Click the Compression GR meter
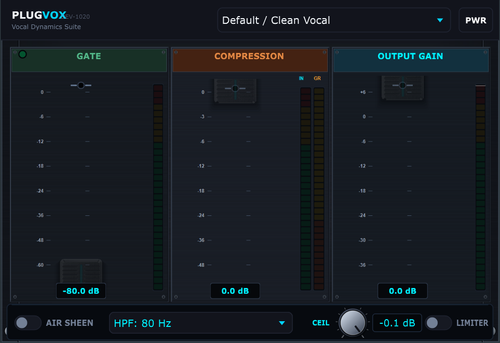Image resolution: width=500 pixels, height=343 pixels. pyautogui.click(x=319, y=189)
